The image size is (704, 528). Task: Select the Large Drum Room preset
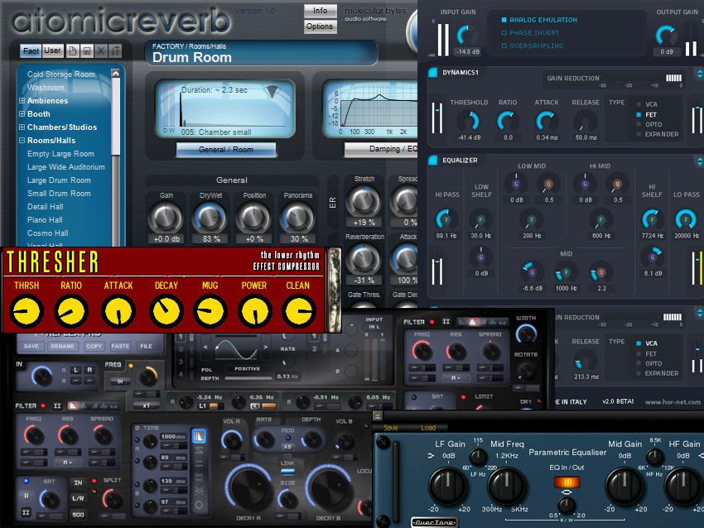tap(59, 180)
